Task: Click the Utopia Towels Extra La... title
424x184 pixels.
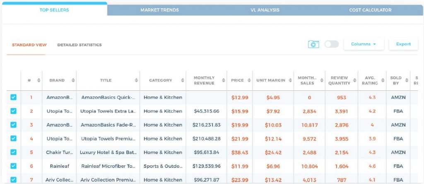Action: [108, 111]
